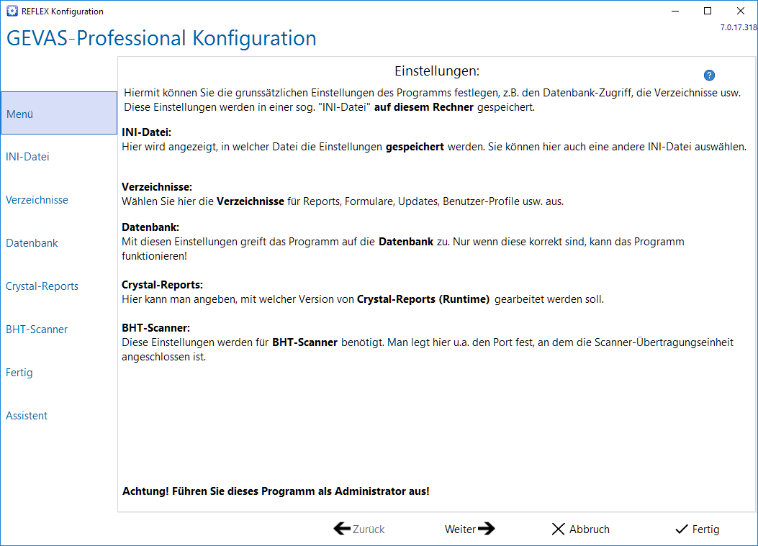Click the blue help question mark icon
The height and width of the screenshot is (546, 758).
(709, 76)
